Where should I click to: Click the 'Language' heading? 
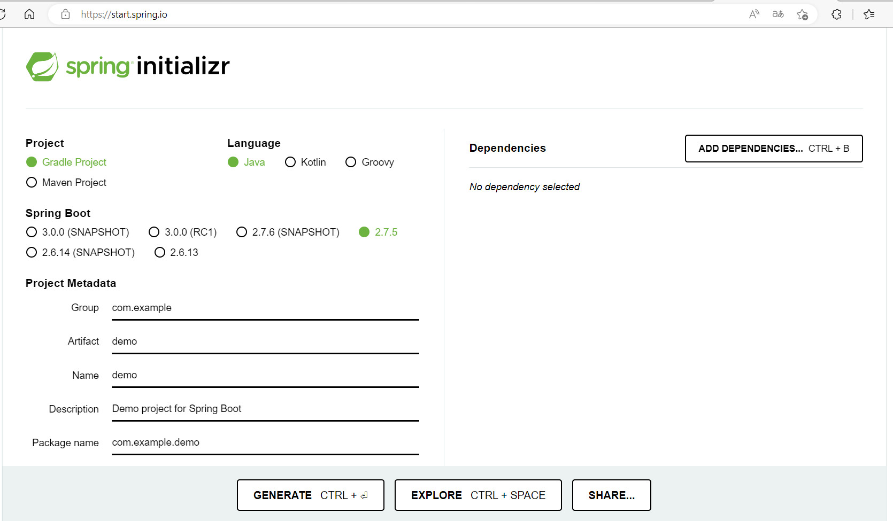pyautogui.click(x=254, y=143)
